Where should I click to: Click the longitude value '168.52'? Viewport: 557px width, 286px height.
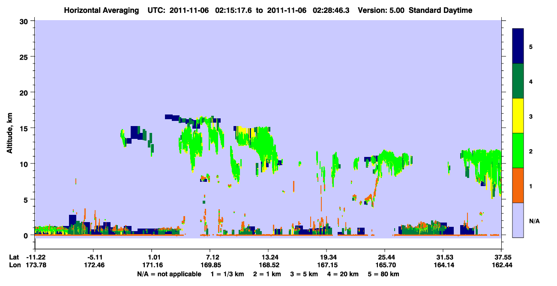point(268,265)
